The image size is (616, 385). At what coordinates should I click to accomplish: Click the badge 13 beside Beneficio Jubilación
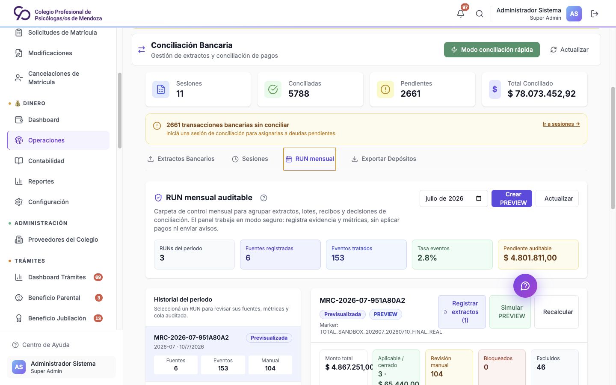(98, 318)
